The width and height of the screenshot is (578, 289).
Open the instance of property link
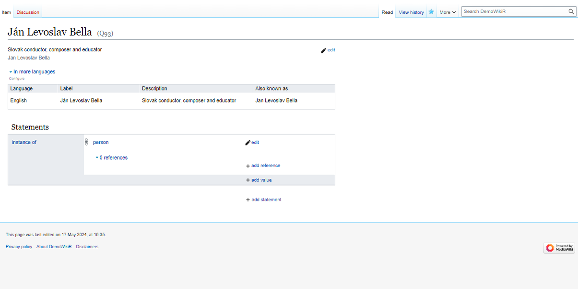pos(24,142)
